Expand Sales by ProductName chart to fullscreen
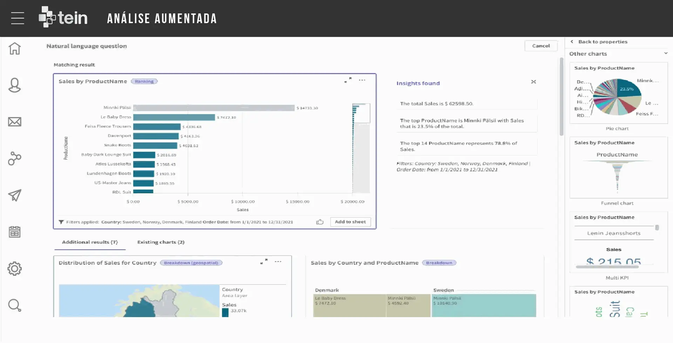 point(348,80)
